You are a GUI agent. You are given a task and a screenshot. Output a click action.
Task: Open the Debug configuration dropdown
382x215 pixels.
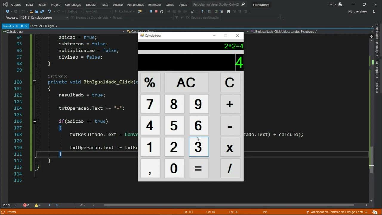(75, 11)
